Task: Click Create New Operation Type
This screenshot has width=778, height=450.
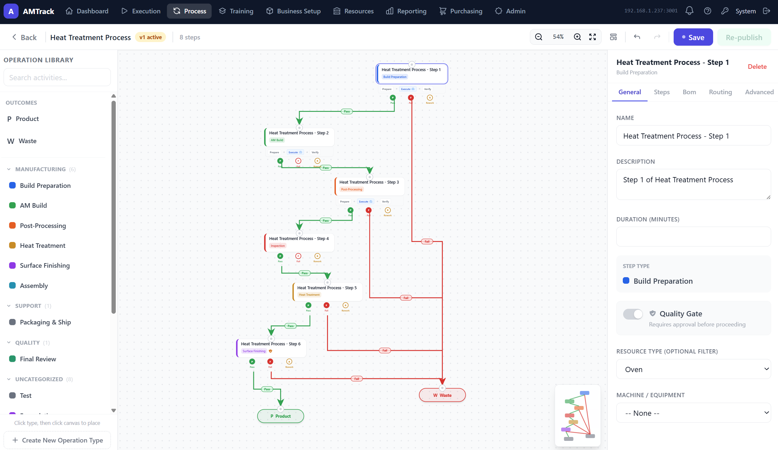Action: click(x=57, y=440)
